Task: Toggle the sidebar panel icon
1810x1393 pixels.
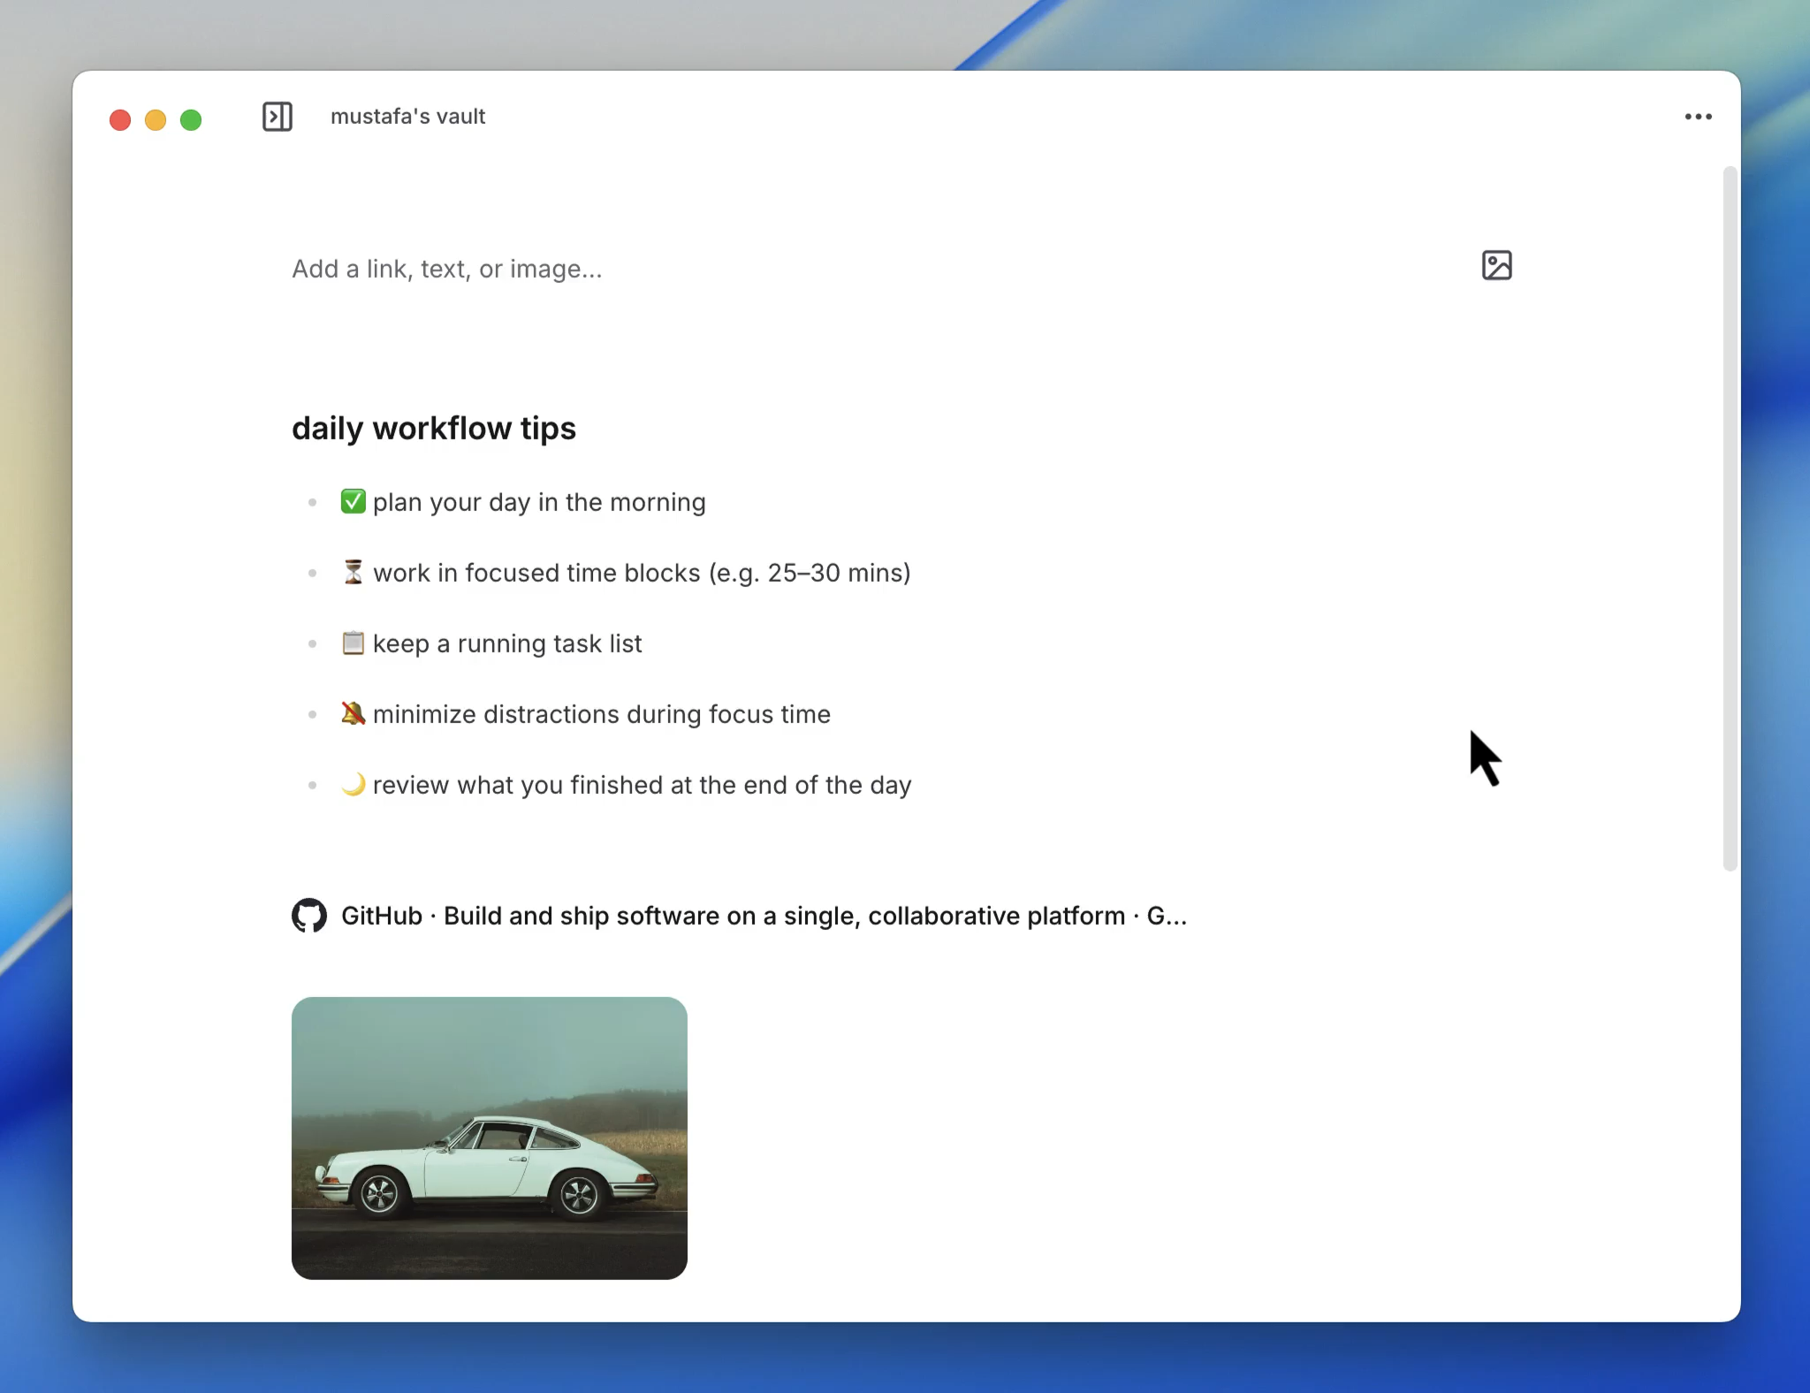Action: [x=277, y=117]
